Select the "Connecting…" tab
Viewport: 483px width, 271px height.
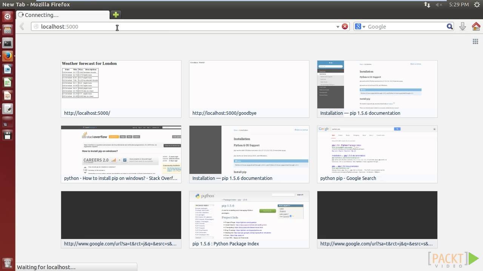click(x=63, y=15)
